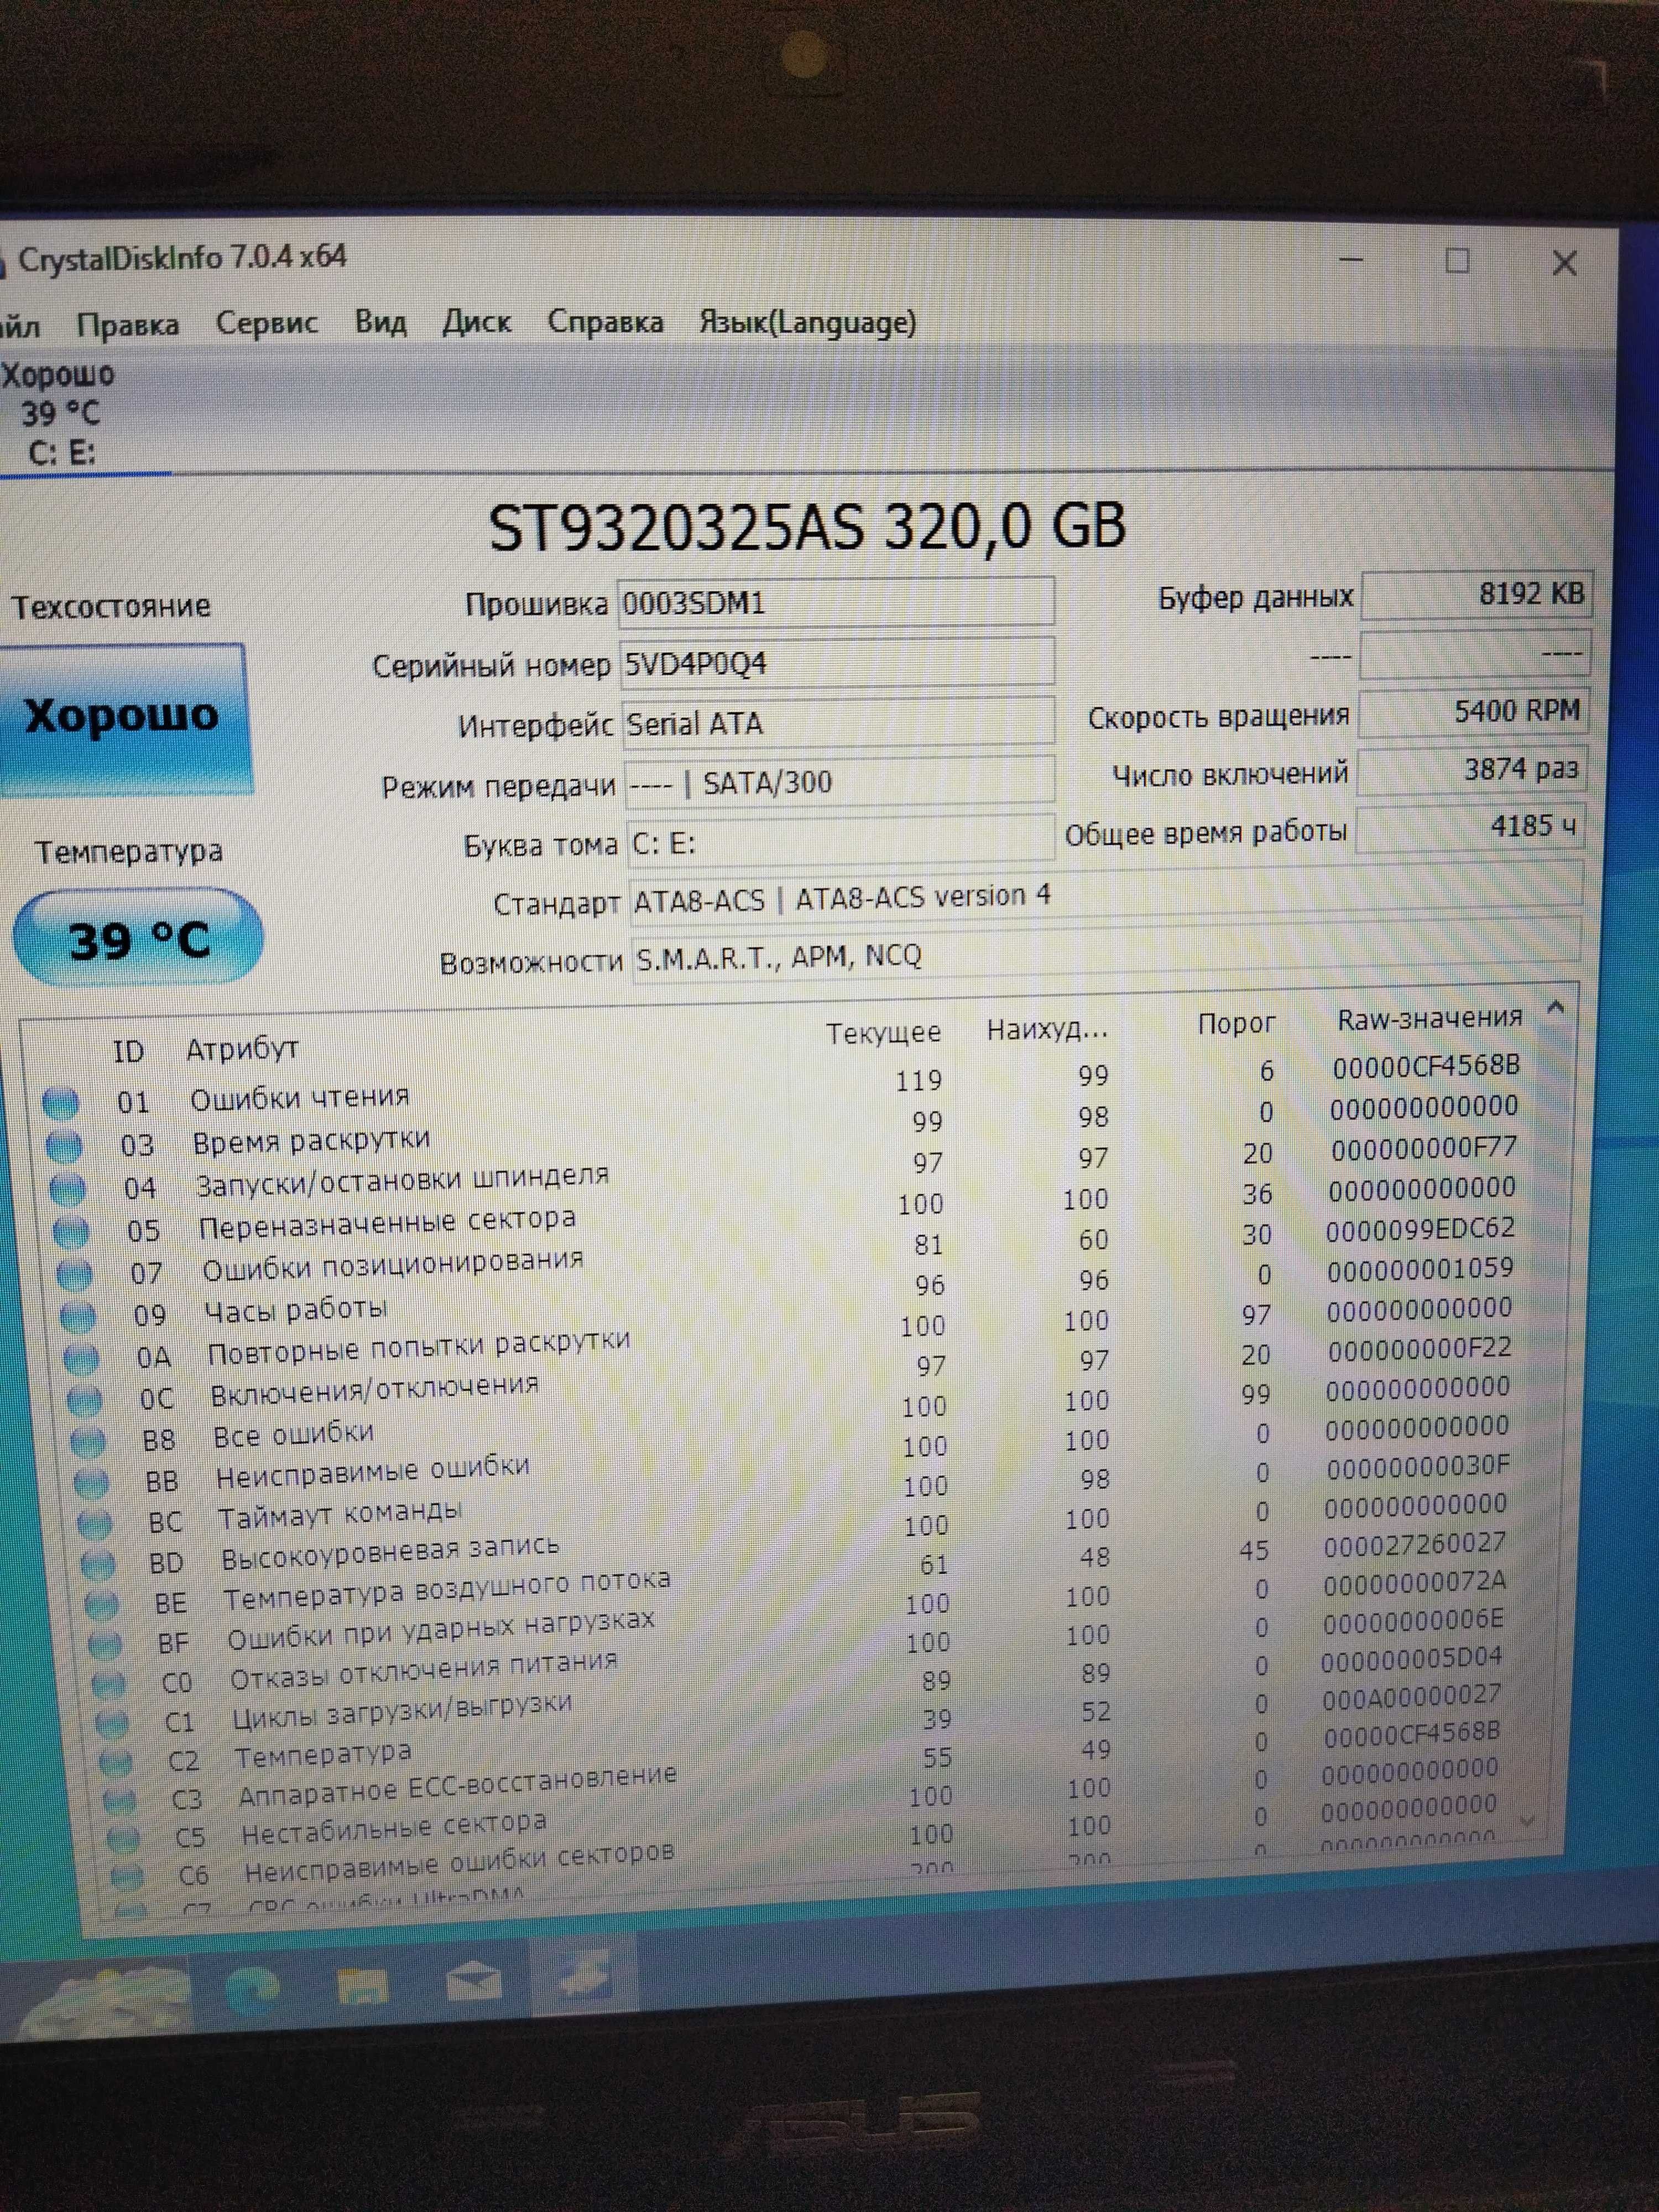Click raw value 000027260027
The image size is (1659, 2212).
(1415, 1545)
